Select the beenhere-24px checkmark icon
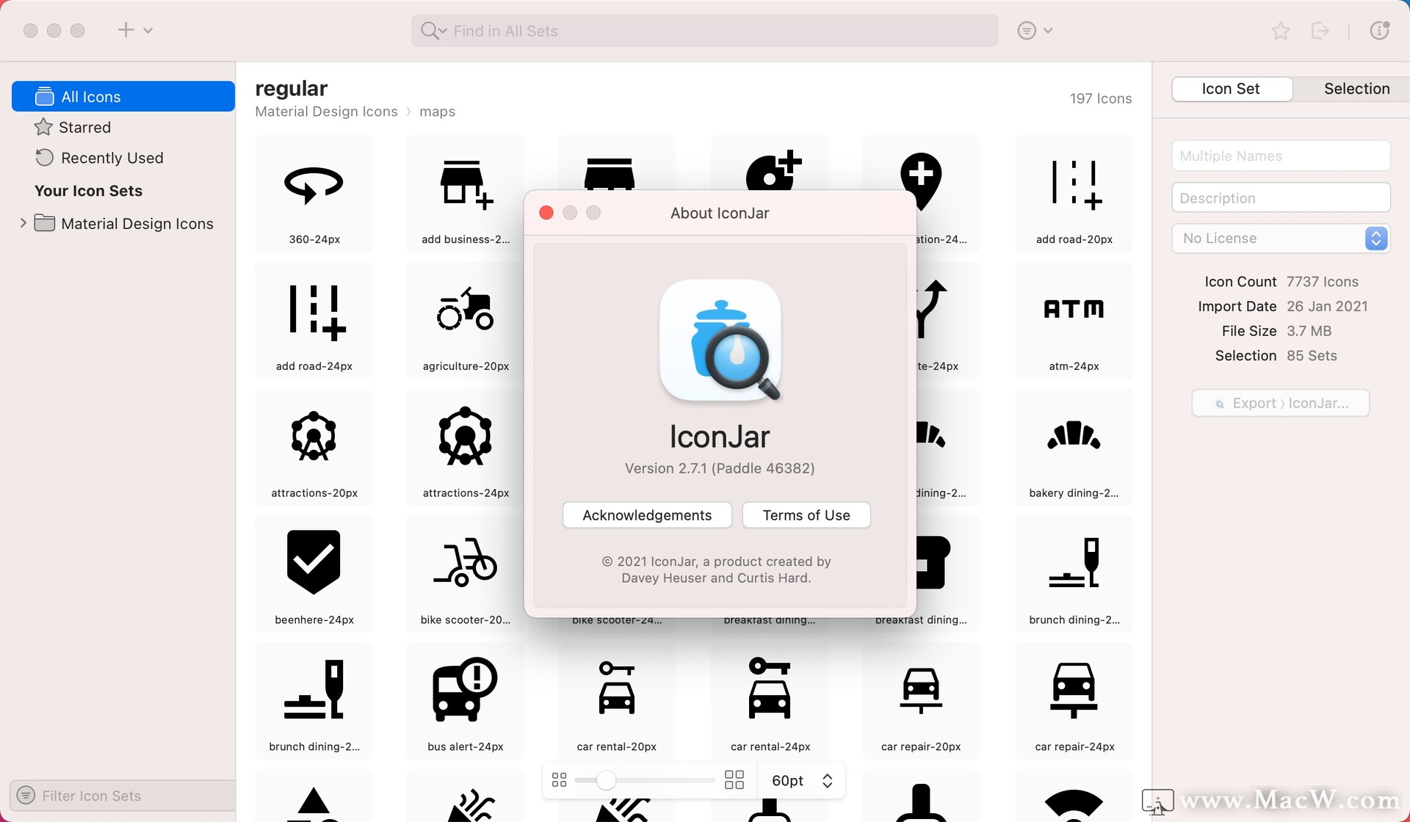Screen dimensions: 1410x822 pos(314,564)
